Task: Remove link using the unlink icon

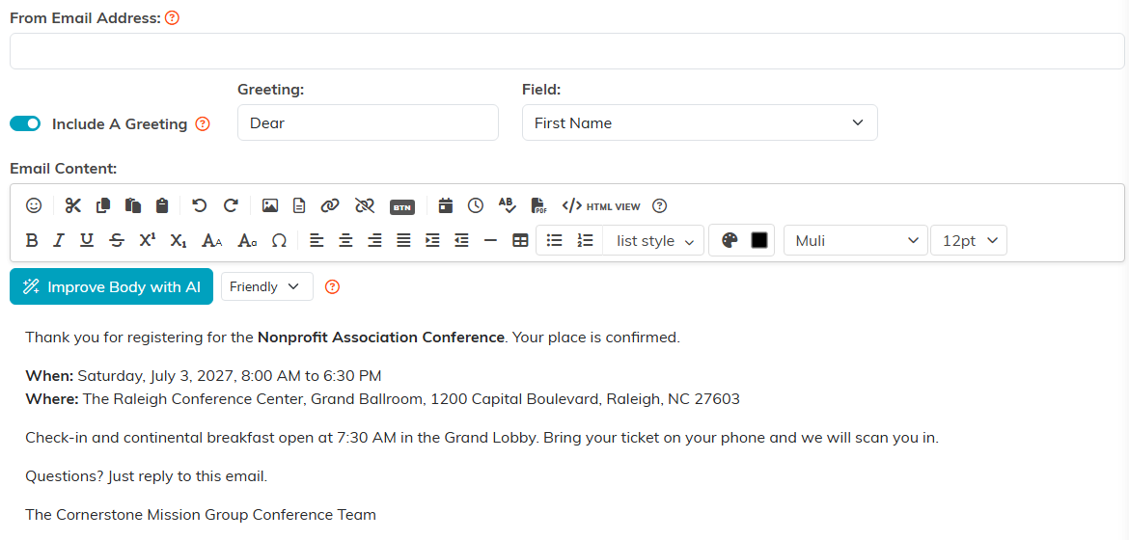Action: tap(365, 206)
